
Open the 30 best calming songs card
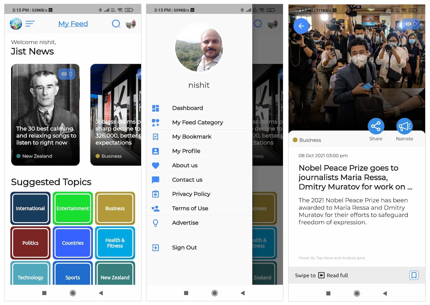(45, 115)
